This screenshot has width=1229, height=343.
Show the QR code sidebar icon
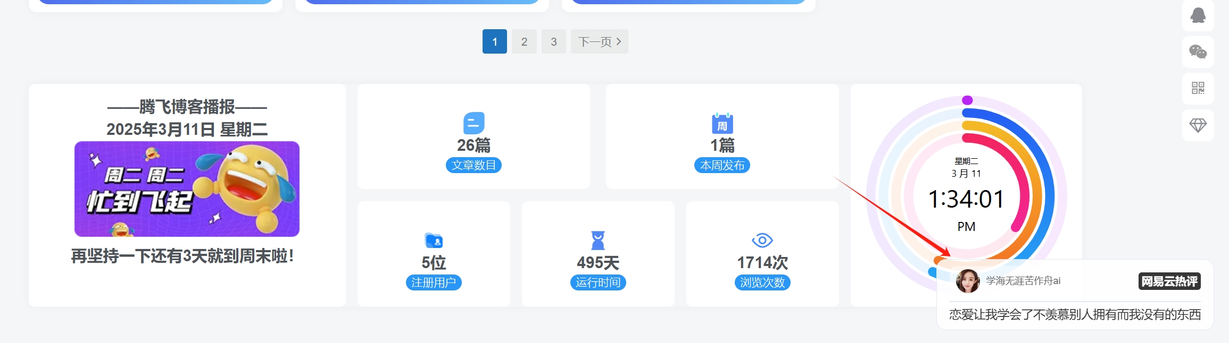(x=1198, y=88)
